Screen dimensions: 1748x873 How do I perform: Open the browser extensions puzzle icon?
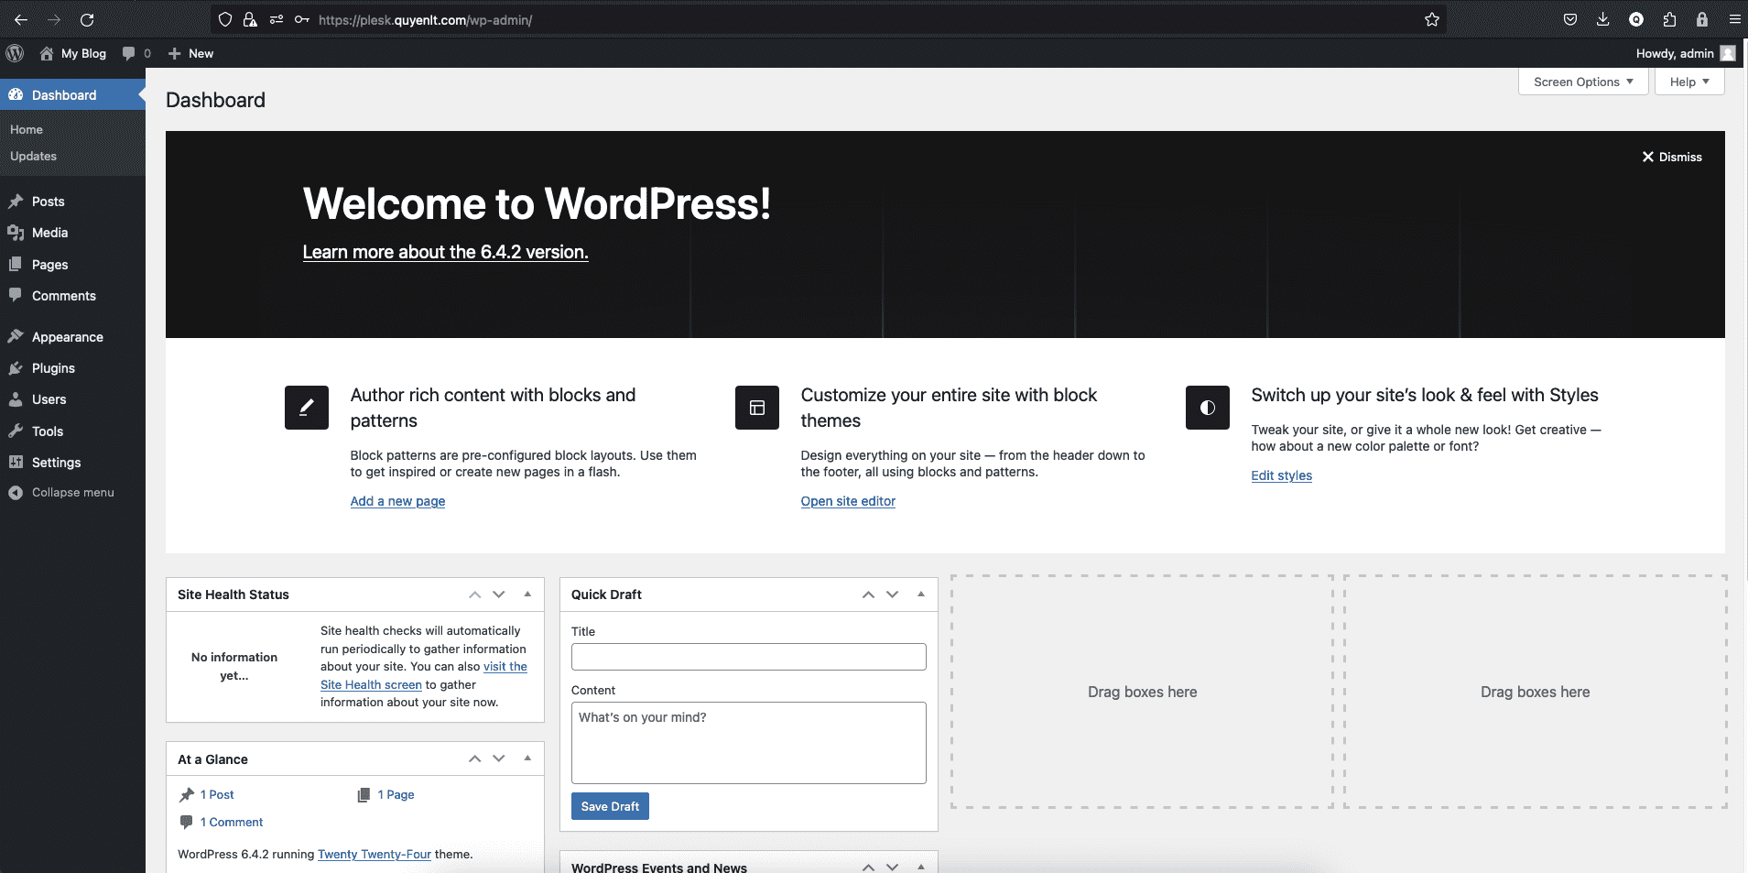(x=1669, y=19)
